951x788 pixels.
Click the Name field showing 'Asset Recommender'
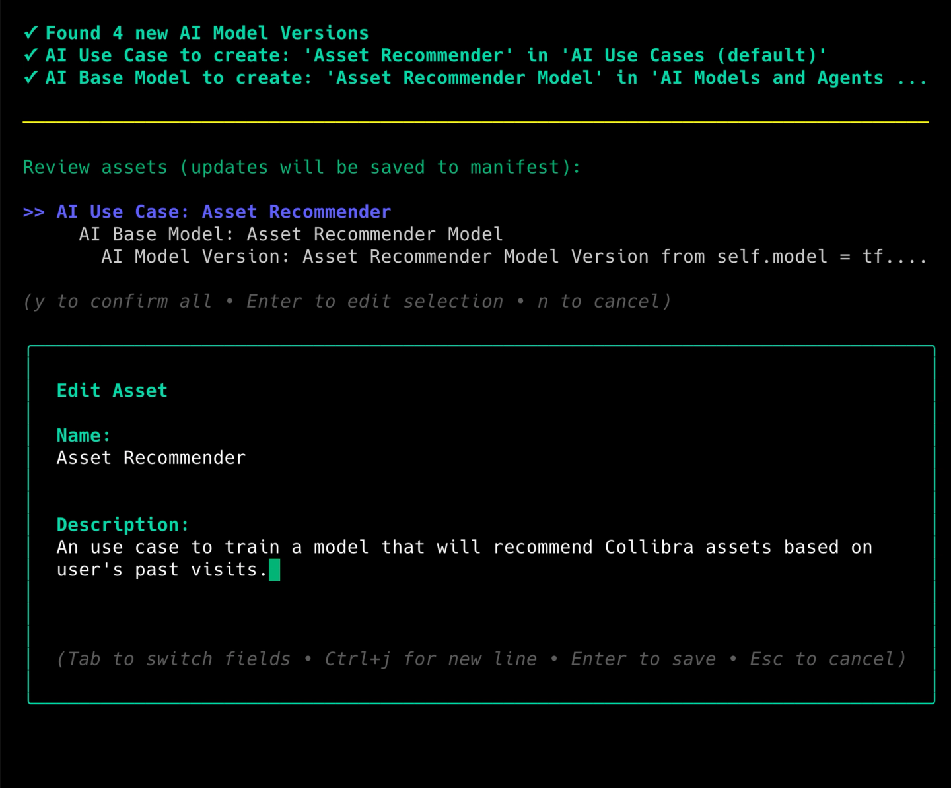click(151, 457)
